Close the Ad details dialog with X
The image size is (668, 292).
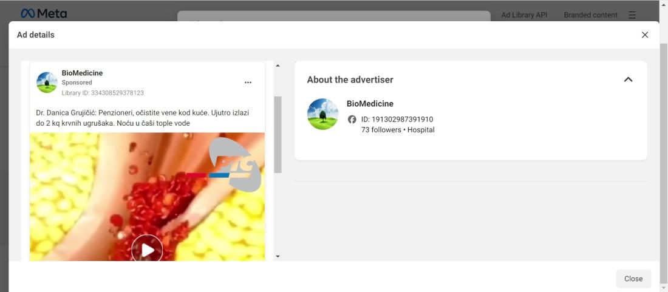click(644, 35)
